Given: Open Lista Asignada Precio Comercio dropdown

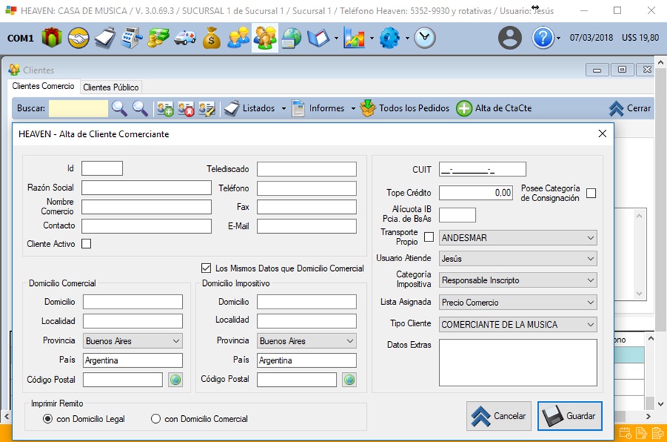Looking at the screenshot, I should click(x=517, y=302).
